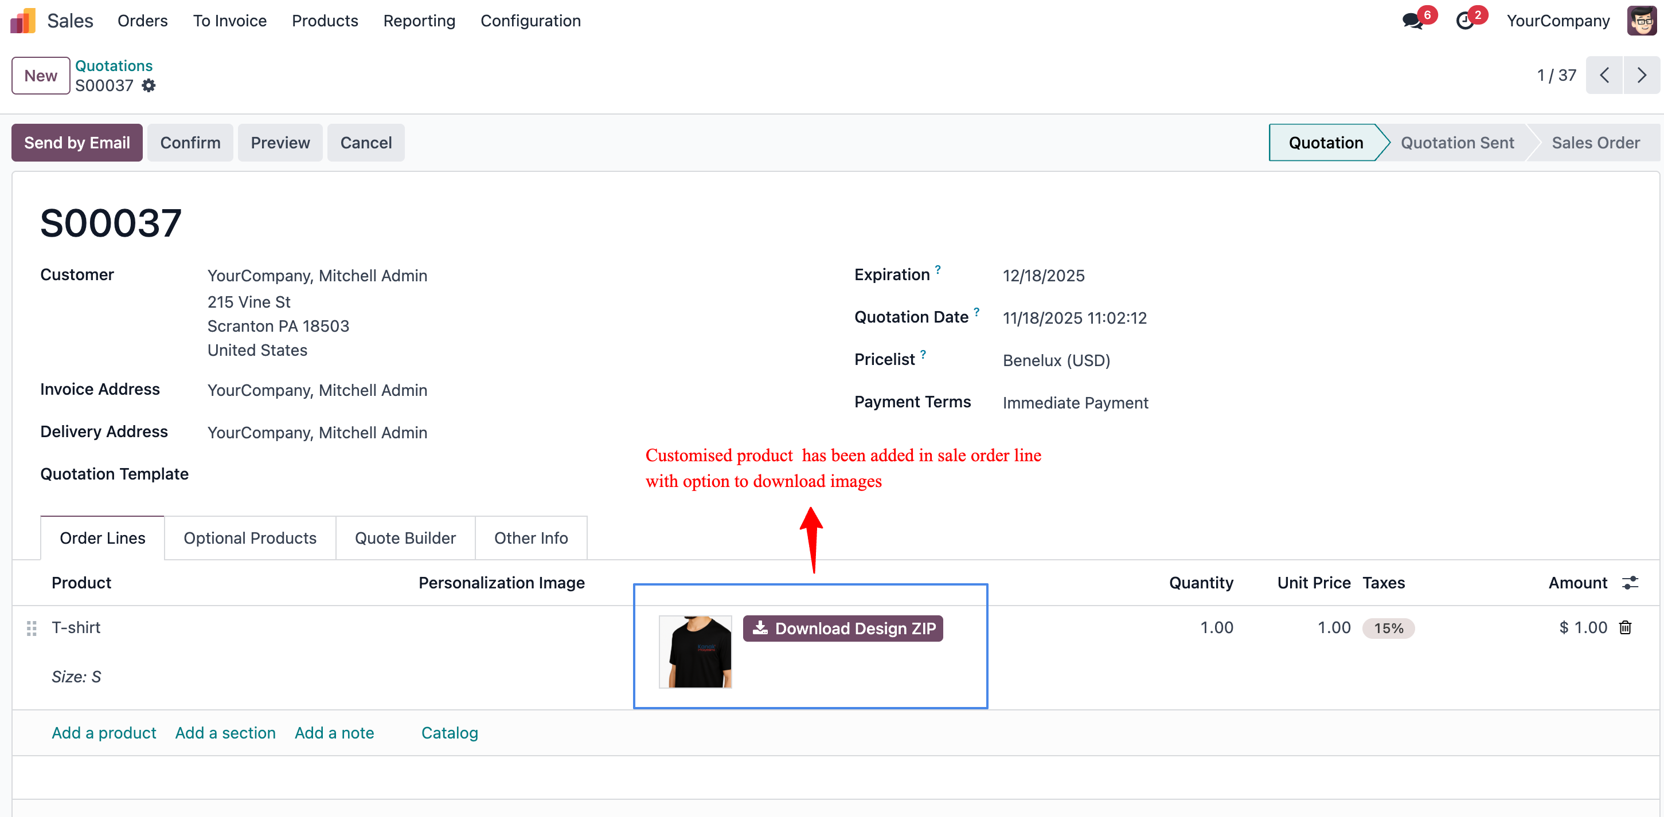The image size is (1664, 817).
Task: Download Design ZIP for T-shirt
Action: pos(843,628)
